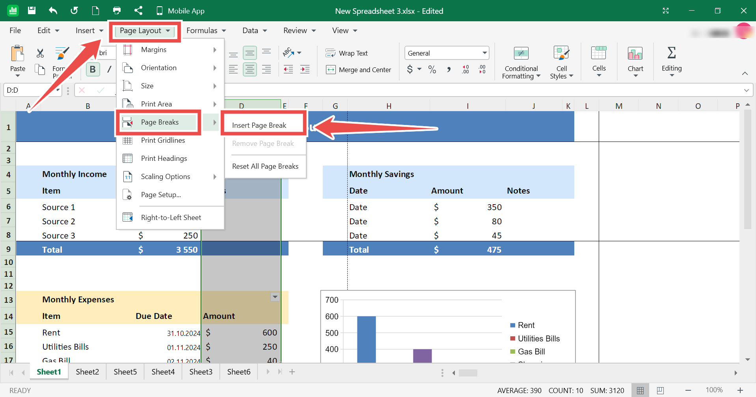Screen dimensions: 756x397
Task: Open the Mobile App link
Action: (181, 11)
